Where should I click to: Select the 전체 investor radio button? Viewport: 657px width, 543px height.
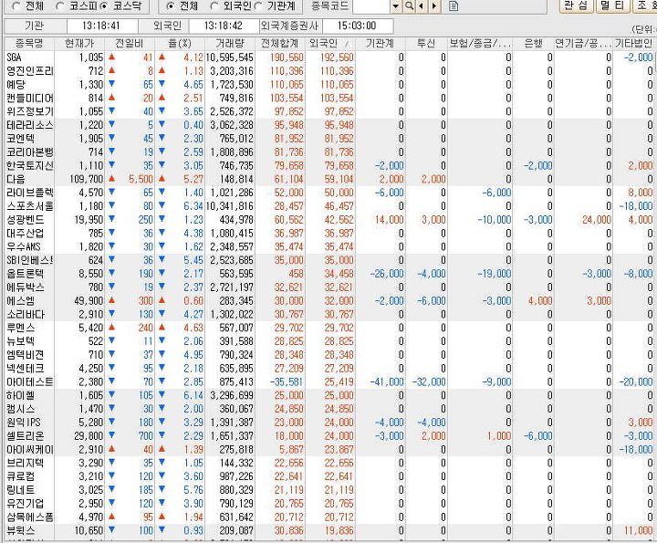170,6
